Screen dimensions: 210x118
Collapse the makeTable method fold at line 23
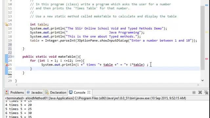pos(13,57)
